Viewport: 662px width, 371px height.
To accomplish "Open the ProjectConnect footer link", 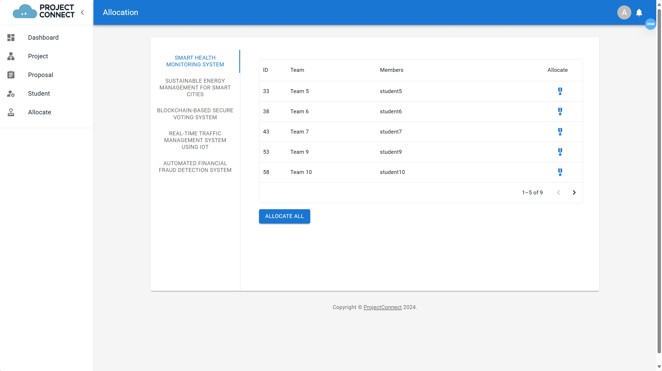I will [382, 307].
